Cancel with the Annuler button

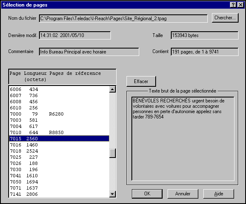pyautogui.click(x=183, y=194)
